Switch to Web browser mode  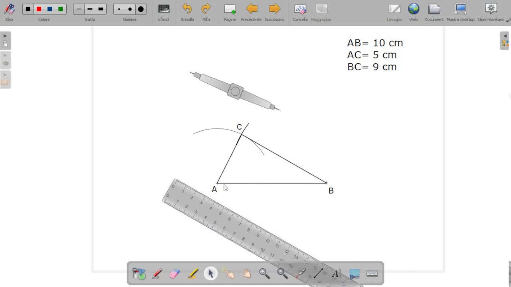(414, 12)
